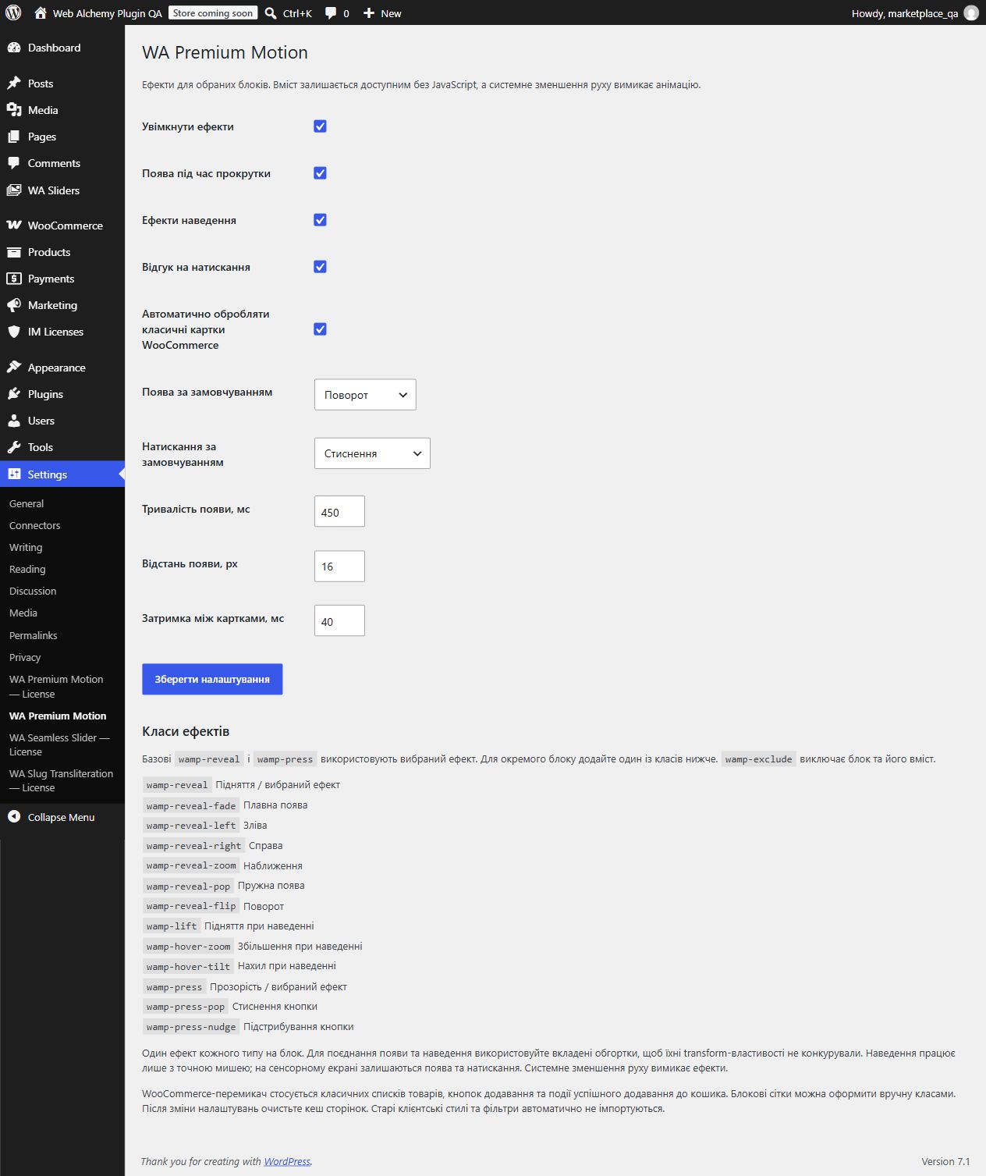The image size is (986, 1176).
Task: Click the Collapse Menu arrow icon
Action: [14, 816]
